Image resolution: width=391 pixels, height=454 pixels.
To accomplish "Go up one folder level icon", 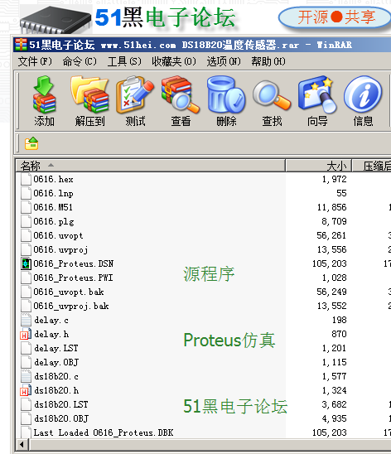I will pos(31,143).
